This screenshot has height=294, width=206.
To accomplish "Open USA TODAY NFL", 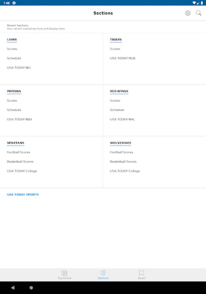I will point(19,68).
